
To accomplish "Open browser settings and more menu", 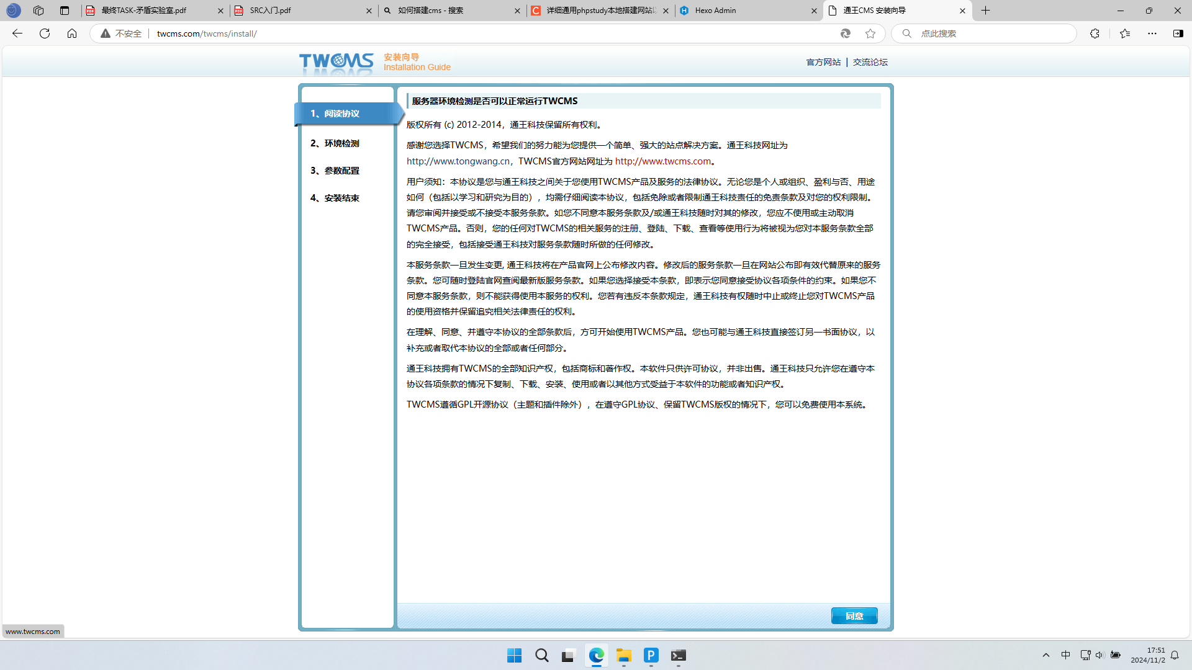I will point(1152,33).
